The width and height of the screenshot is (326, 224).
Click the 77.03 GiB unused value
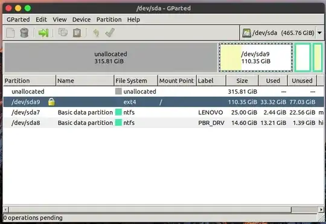click(x=302, y=102)
